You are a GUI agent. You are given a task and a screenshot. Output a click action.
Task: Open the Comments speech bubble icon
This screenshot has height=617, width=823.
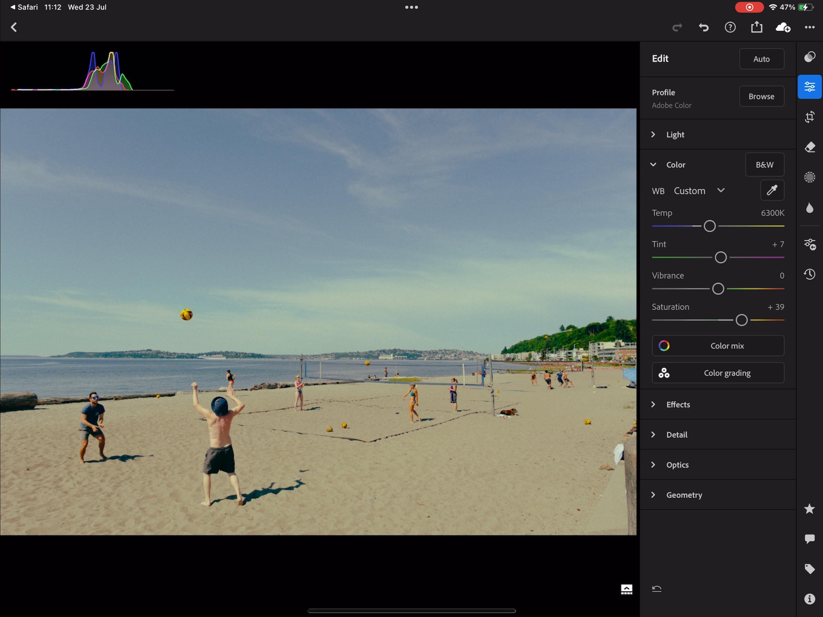[x=810, y=539]
